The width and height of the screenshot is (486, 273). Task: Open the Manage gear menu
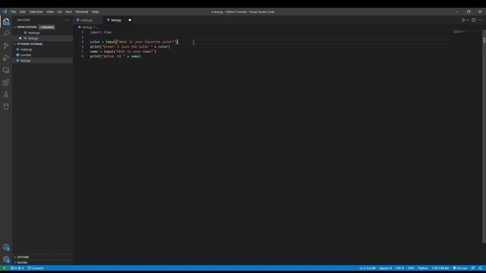click(x=6, y=259)
